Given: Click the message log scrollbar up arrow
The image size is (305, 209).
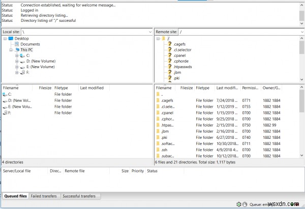Looking at the screenshot, I should tap(301, 5).
